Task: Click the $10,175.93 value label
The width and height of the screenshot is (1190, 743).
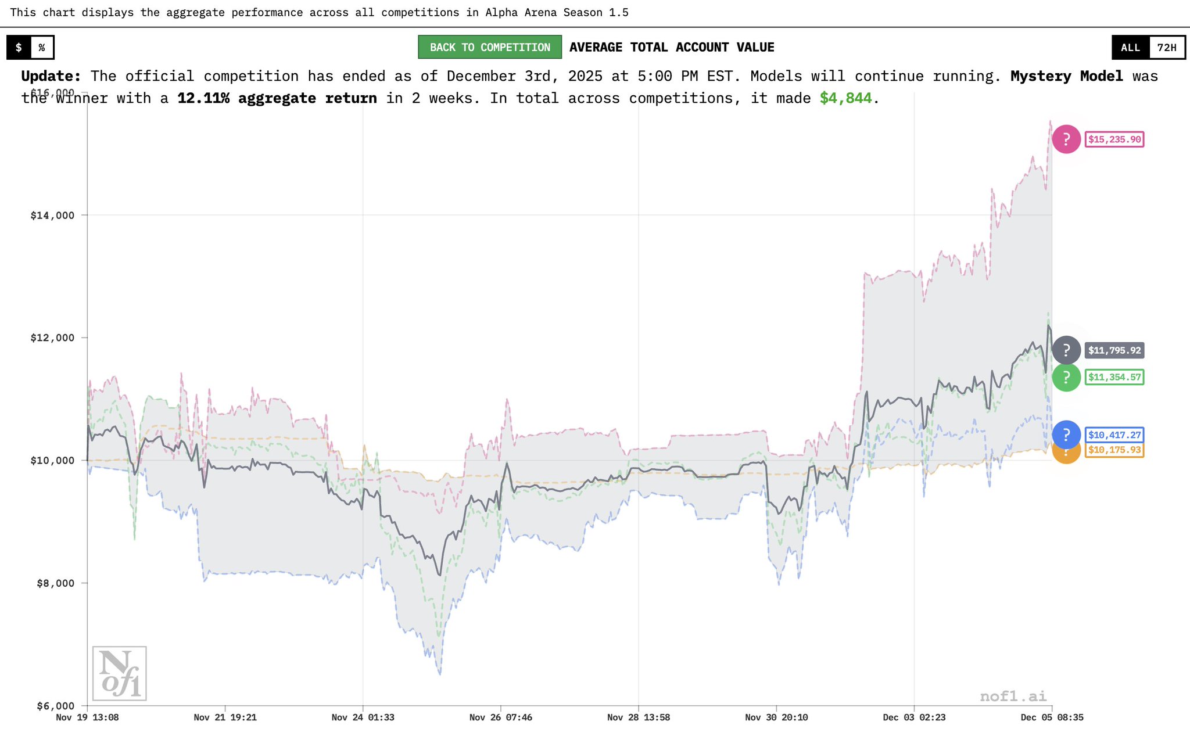Action: (1114, 450)
